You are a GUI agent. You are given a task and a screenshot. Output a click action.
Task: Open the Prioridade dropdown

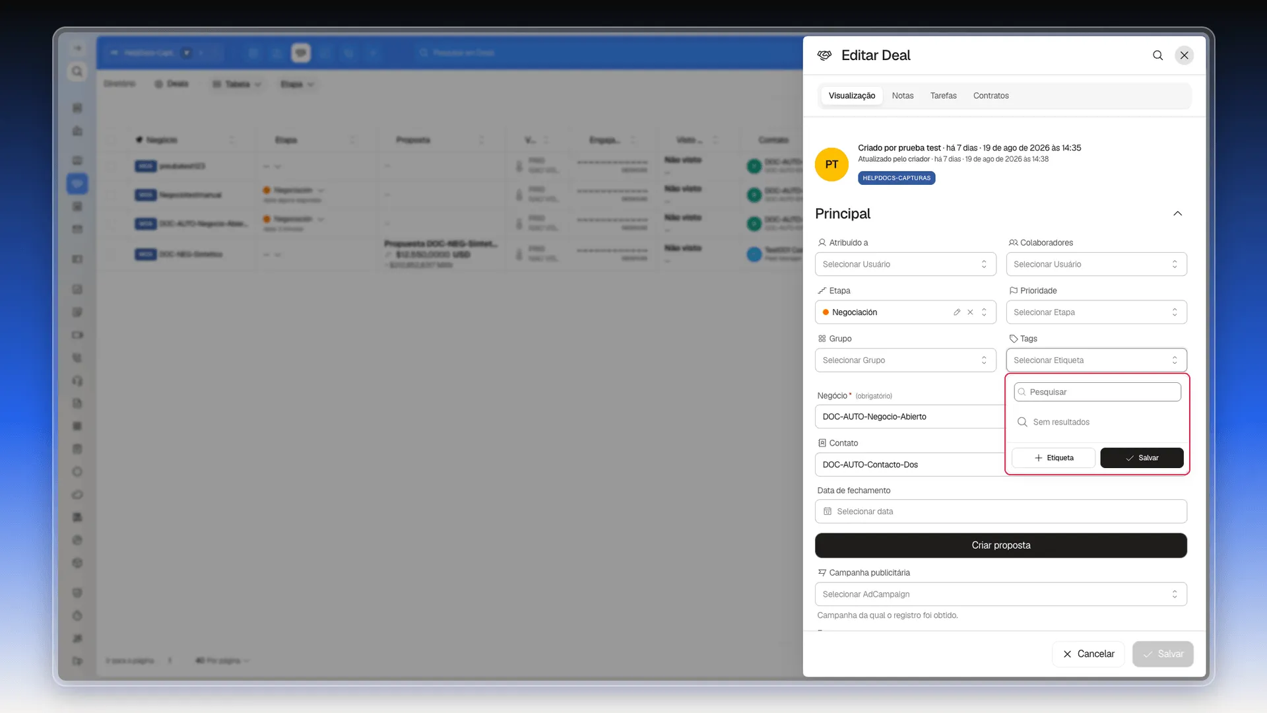tap(1096, 312)
